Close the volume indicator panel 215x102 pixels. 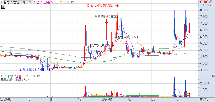click(x=213, y=76)
